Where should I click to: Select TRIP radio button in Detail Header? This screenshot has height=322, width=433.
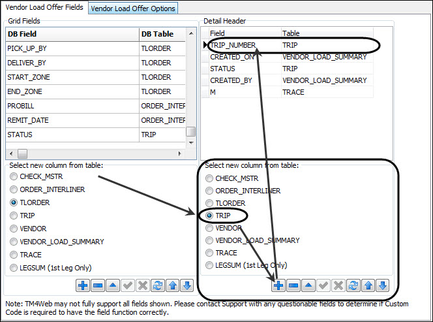(x=209, y=216)
